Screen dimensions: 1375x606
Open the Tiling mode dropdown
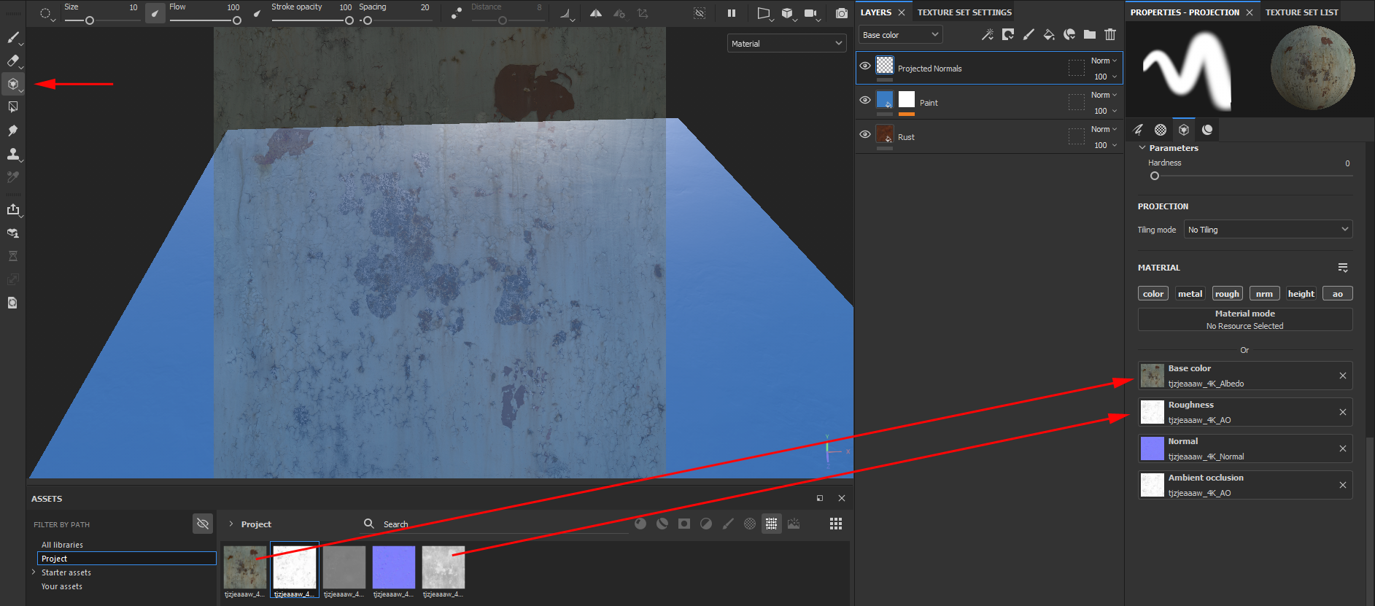[1268, 230]
